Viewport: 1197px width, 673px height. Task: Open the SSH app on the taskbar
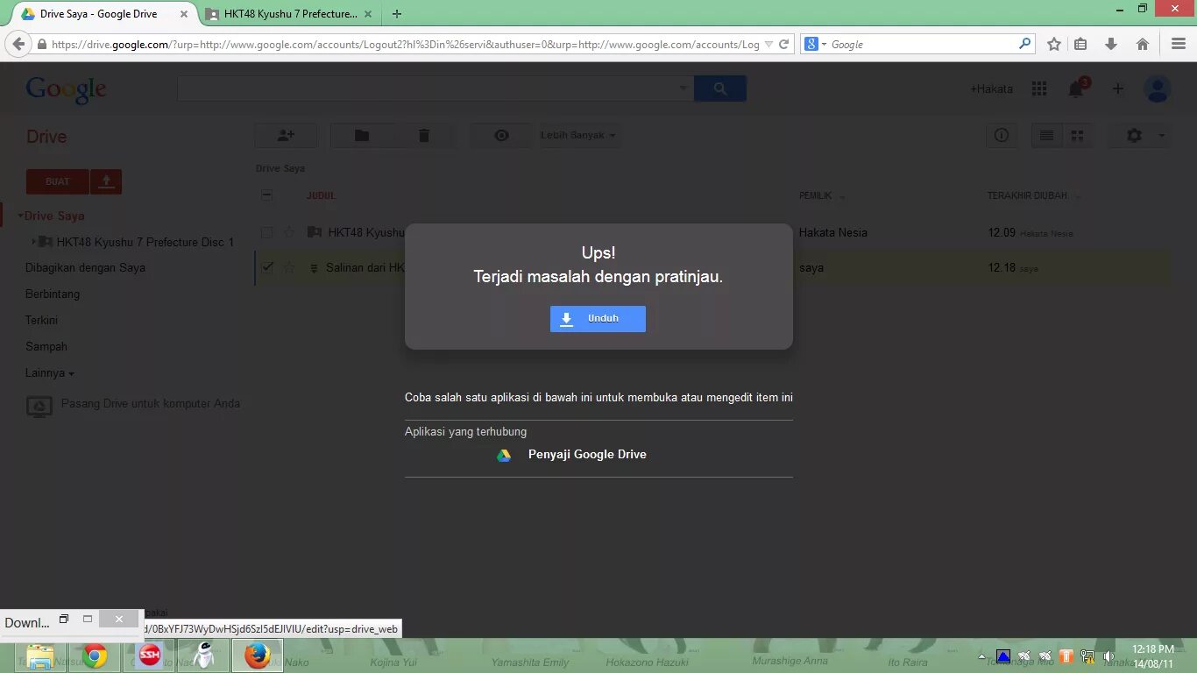(x=150, y=655)
